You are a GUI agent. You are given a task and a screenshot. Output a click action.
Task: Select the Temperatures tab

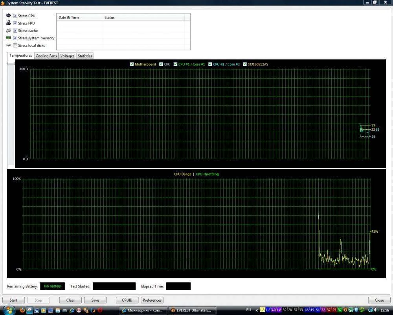20,56
